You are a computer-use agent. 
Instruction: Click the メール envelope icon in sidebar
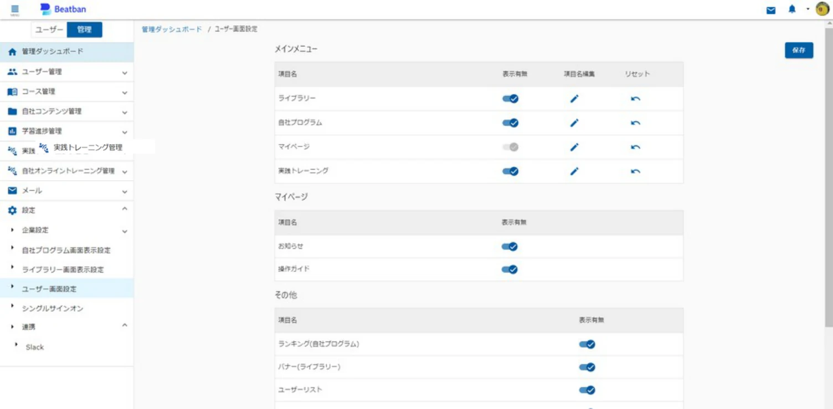12,191
